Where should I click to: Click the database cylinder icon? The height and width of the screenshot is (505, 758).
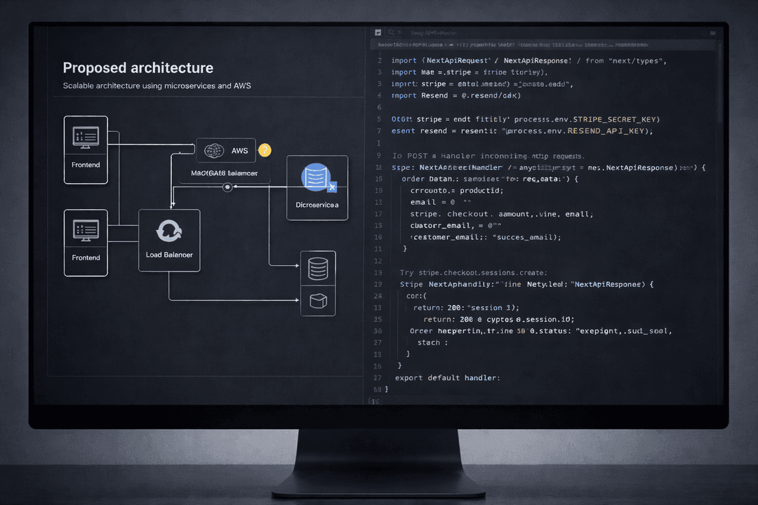click(318, 269)
